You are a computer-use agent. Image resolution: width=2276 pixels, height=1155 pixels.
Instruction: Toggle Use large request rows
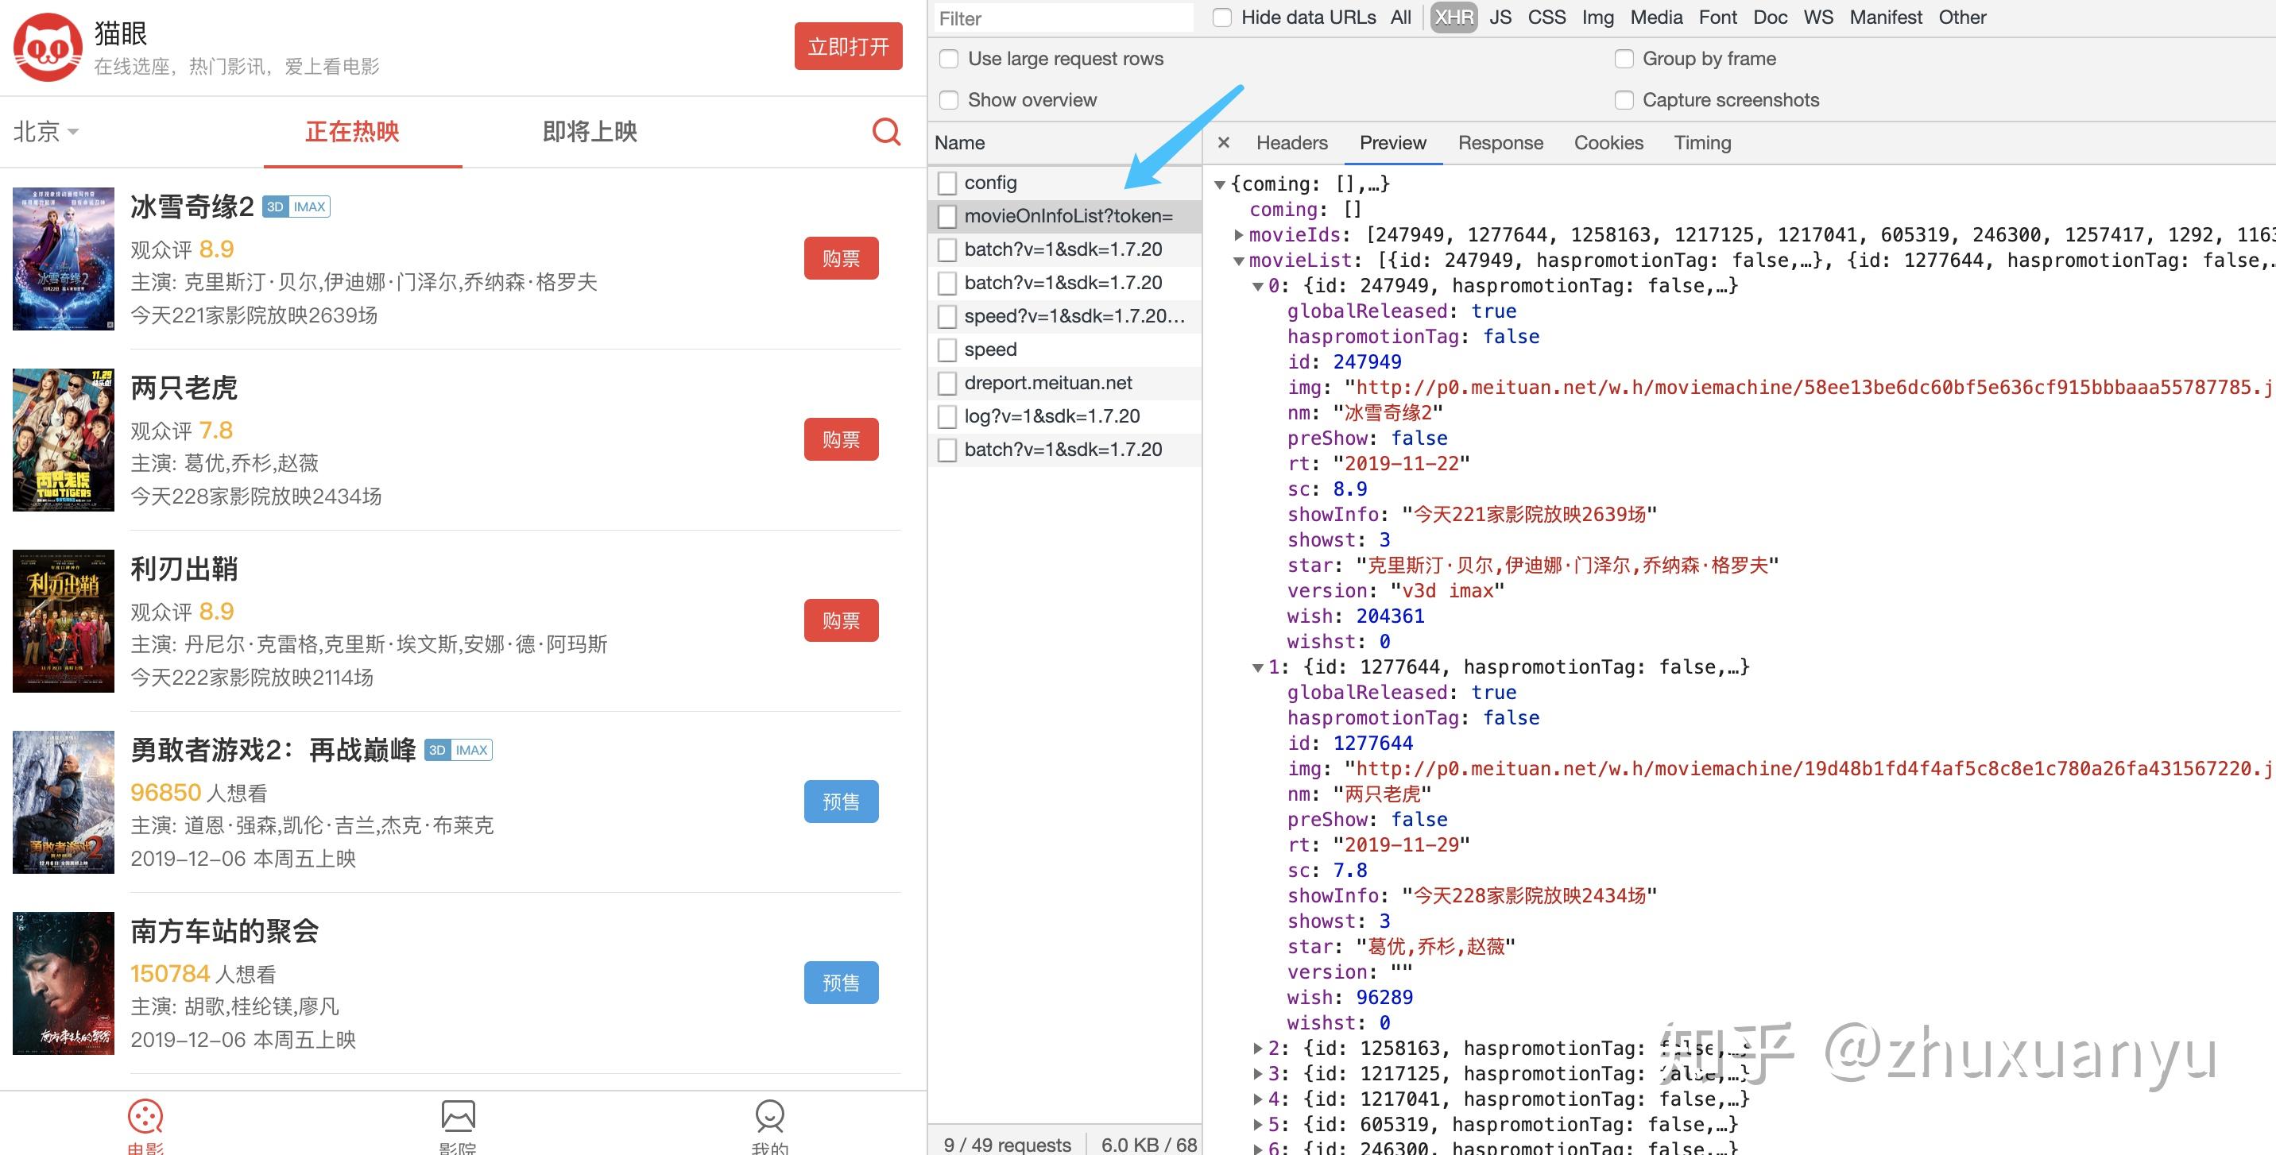tap(949, 59)
